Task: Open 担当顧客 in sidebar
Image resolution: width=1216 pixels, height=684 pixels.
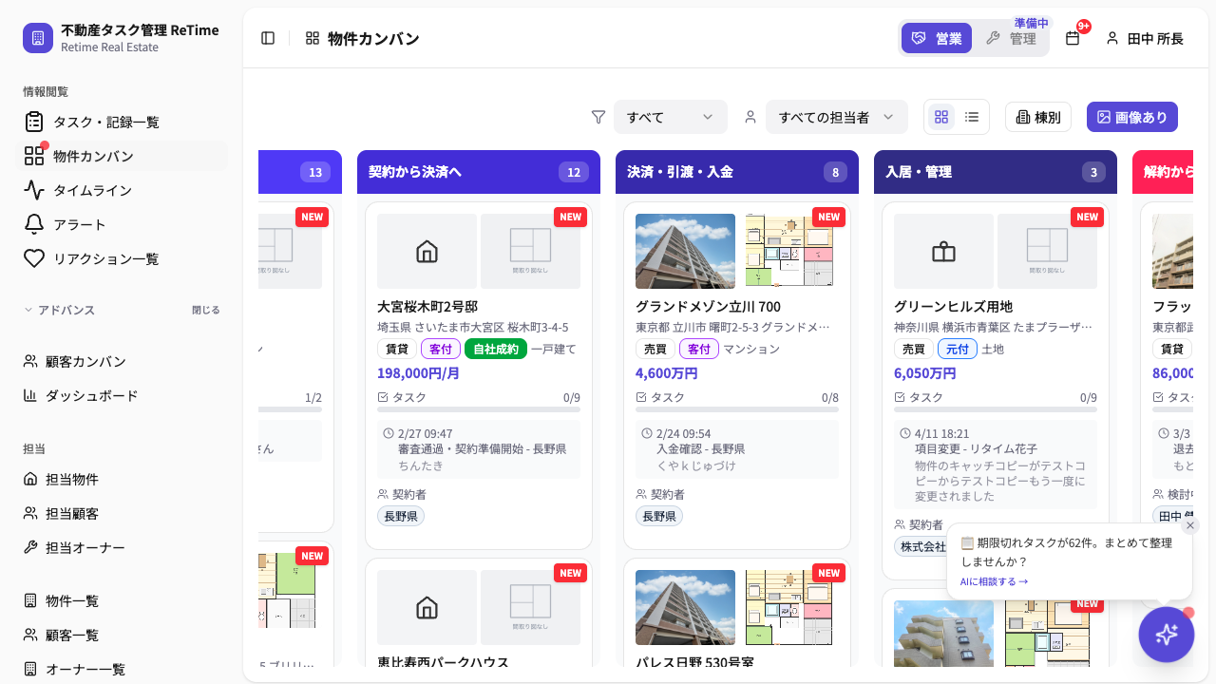Action: (x=122, y=513)
